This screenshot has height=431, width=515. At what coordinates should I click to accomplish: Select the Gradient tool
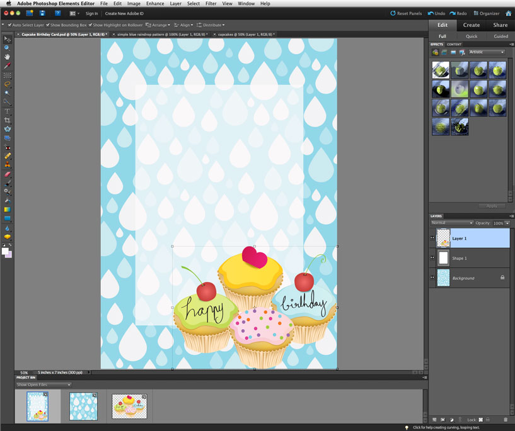[7, 209]
